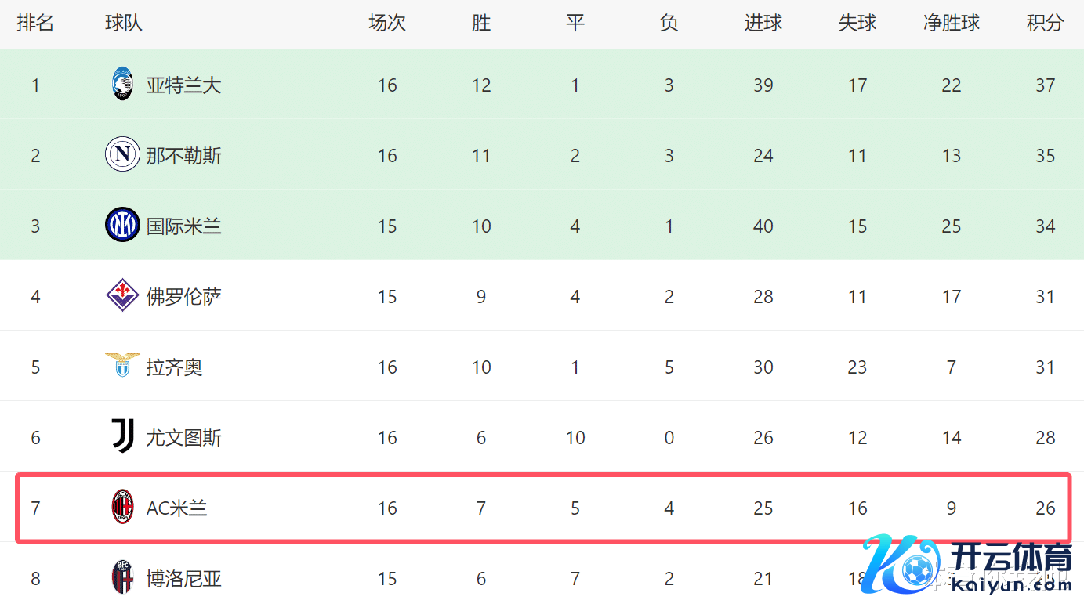The image size is (1084, 611).
Task: Click the Fiorentina club crest icon
Action: pyautogui.click(x=122, y=296)
